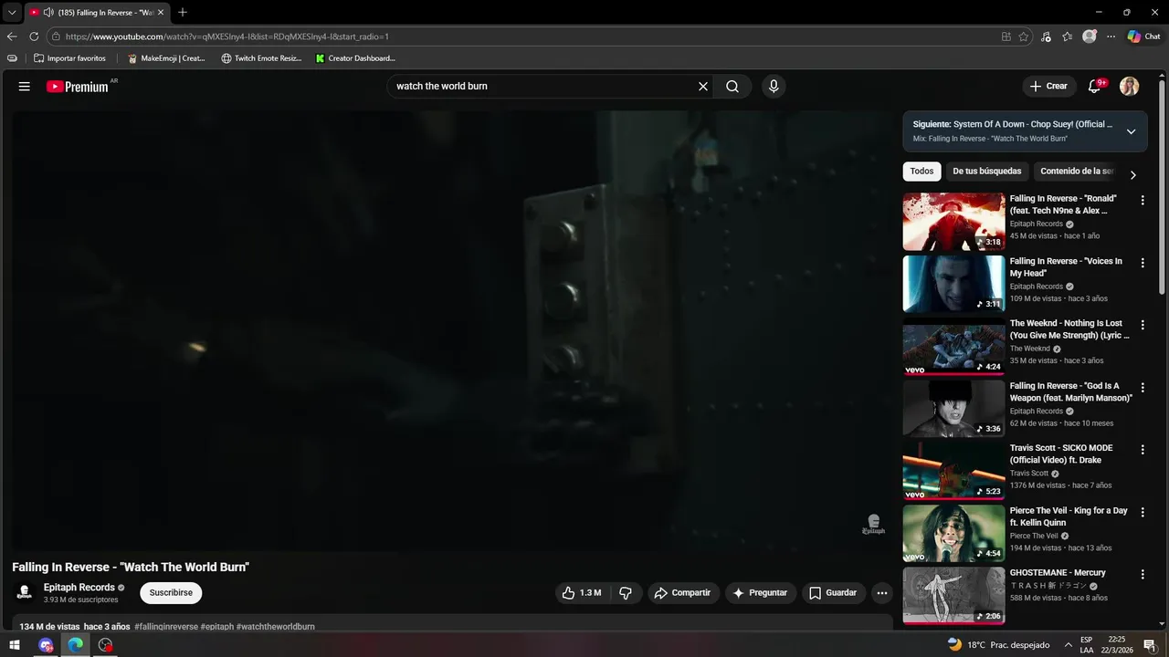The width and height of the screenshot is (1169, 657).
Task: Click the #fallinginreverse hashtag
Action: pos(166,627)
